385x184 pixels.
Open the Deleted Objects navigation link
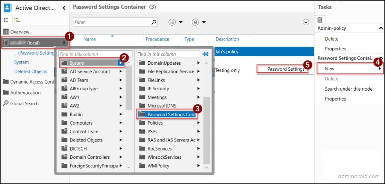(x=31, y=71)
